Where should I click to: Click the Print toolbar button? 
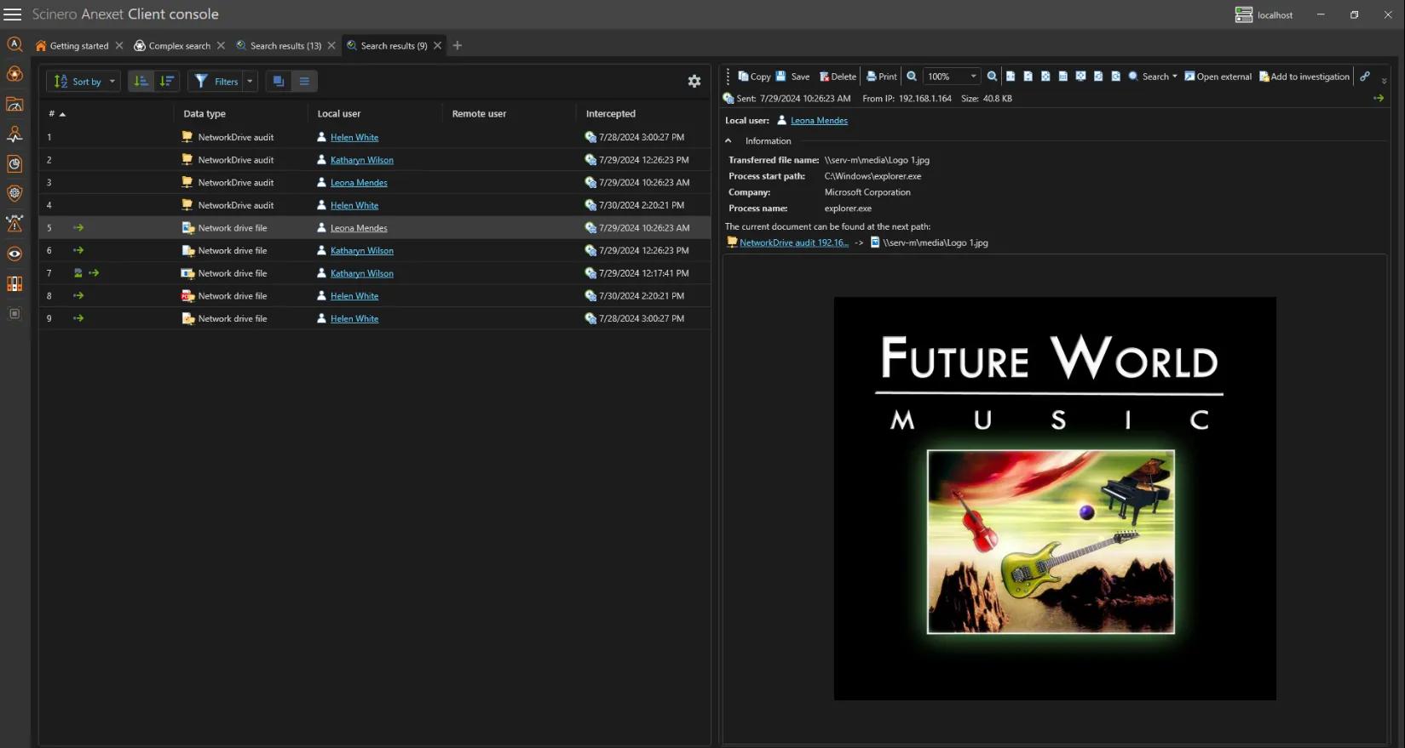click(x=881, y=77)
